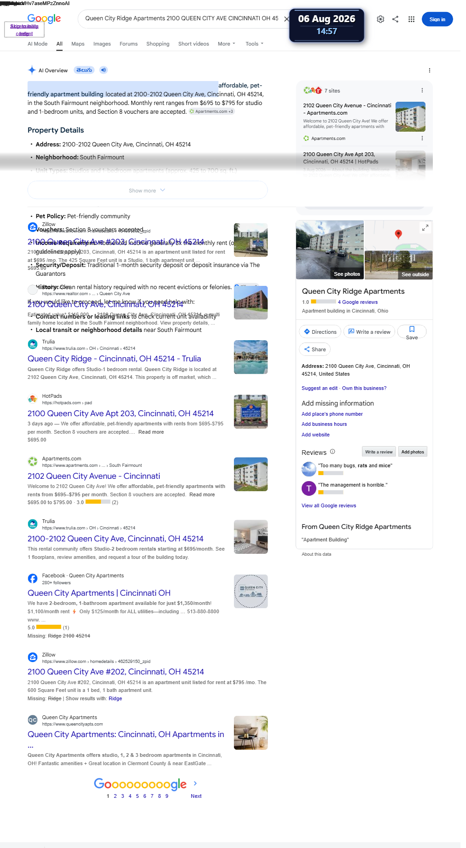Open the Shopping tab
The image size is (466, 848).
pyautogui.click(x=158, y=44)
